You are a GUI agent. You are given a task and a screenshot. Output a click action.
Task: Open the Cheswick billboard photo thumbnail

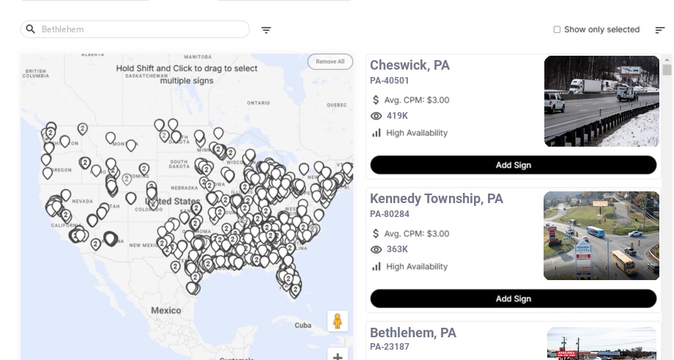click(x=601, y=101)
